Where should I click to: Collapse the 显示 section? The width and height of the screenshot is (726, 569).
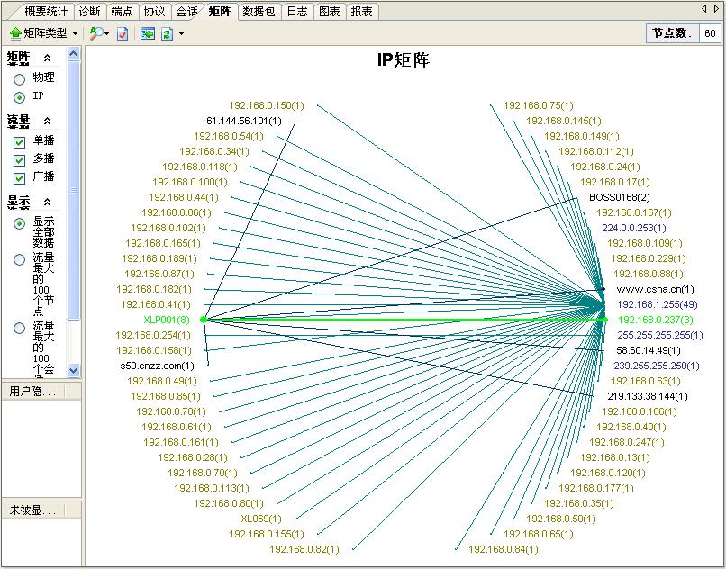[x=47, y=202]
